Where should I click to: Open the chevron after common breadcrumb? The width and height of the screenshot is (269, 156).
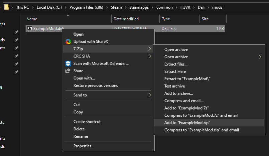pyautogui.click(x=176, y=7)
